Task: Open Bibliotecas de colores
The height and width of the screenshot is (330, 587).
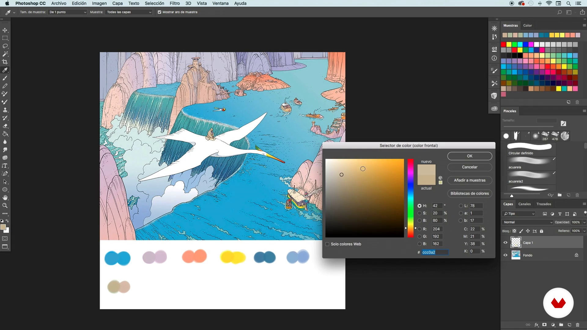Action: 470,193
